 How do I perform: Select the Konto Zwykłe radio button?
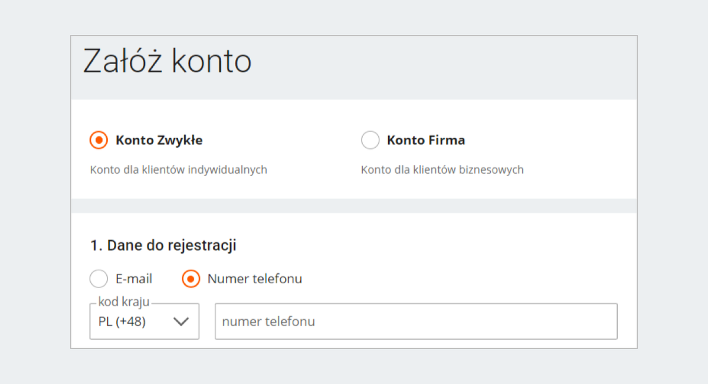tap(99, 140)
